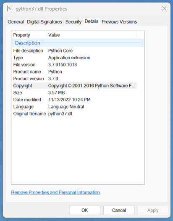
Task: Switch to the General tab
Action: (16, 22)
